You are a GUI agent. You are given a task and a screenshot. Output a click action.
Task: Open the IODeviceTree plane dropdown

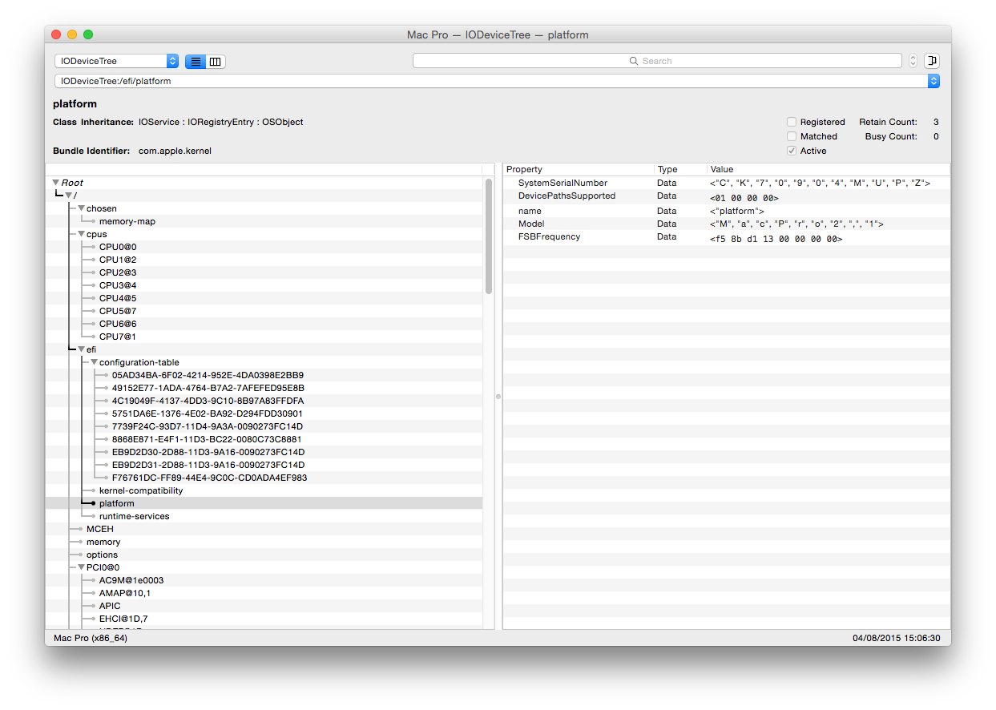pos(116,61)
